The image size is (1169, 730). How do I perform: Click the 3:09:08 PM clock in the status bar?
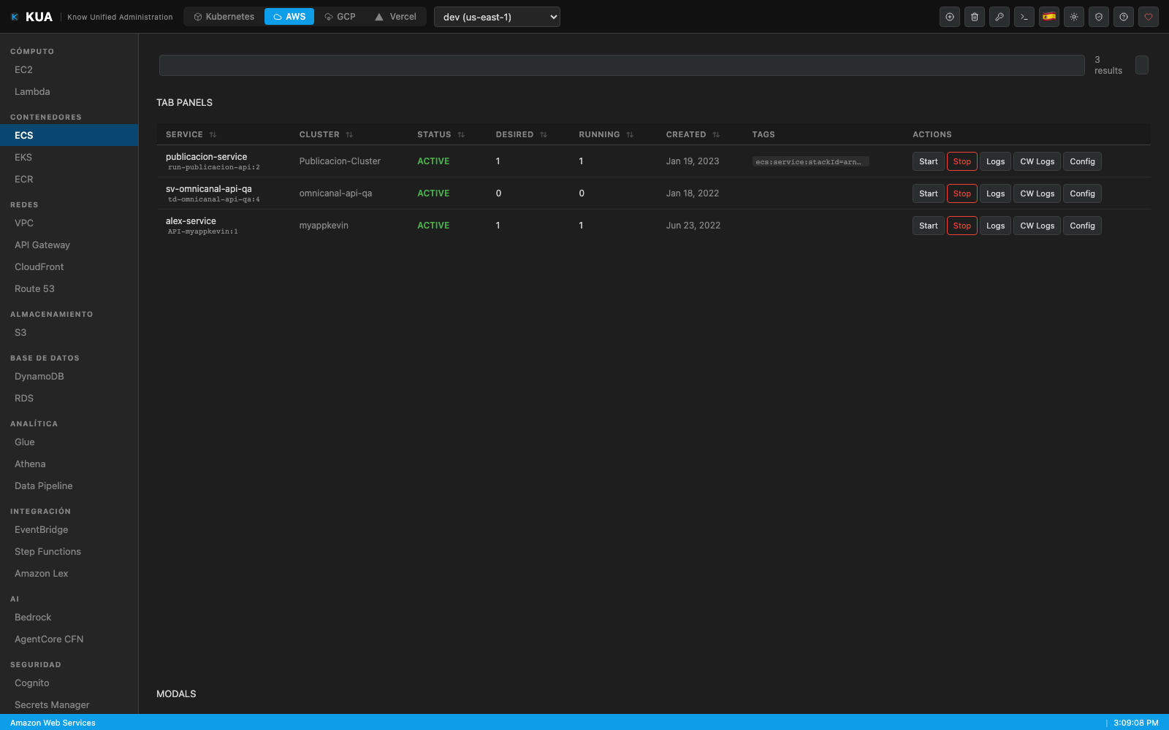1136,723
